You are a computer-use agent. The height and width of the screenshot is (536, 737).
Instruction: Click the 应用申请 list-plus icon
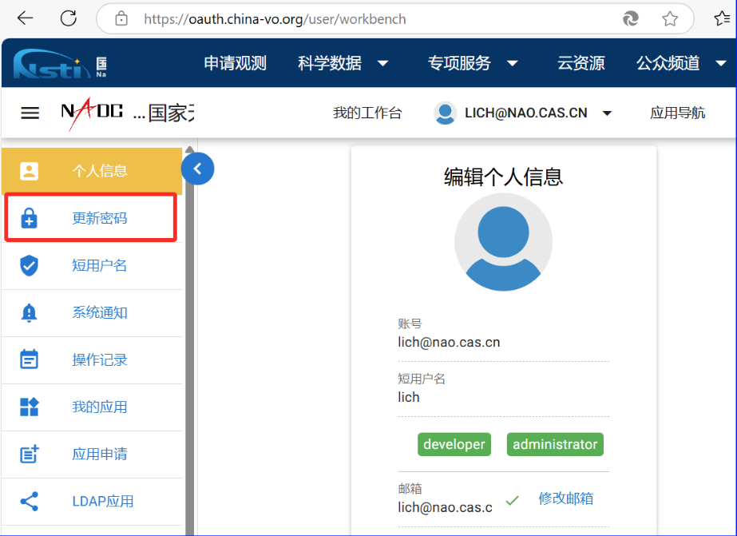(29, 455)
